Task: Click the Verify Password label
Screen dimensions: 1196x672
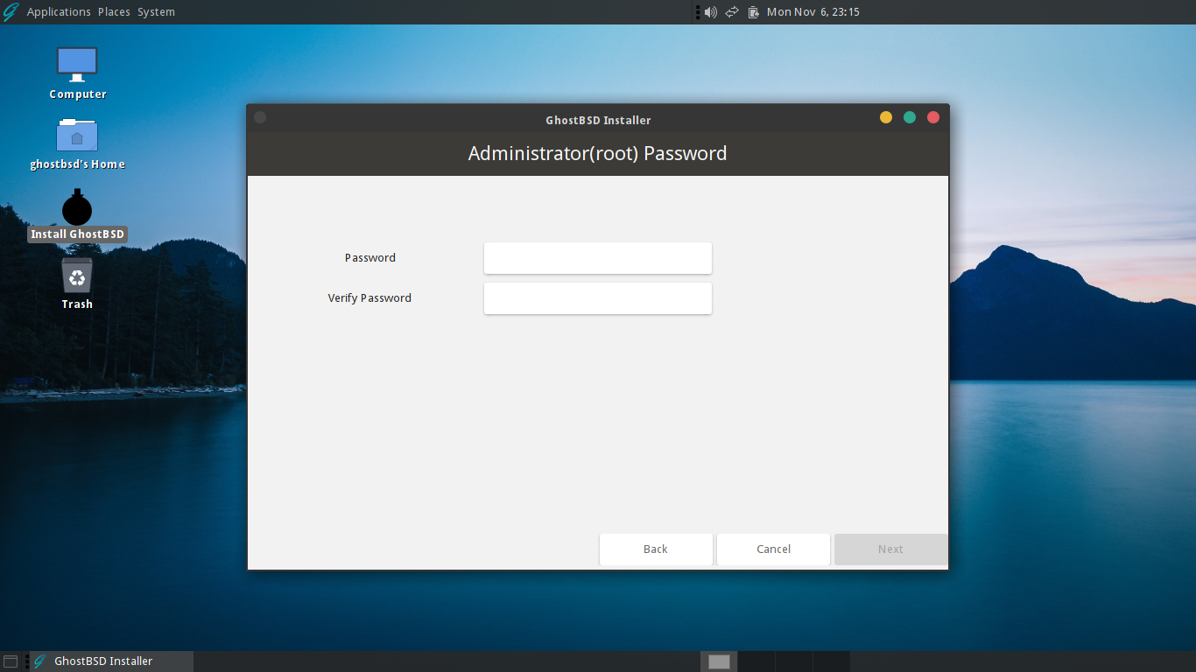Action: pos(369,298)
